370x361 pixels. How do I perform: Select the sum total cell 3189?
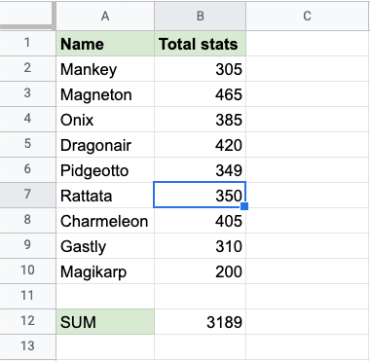[201, 322]
